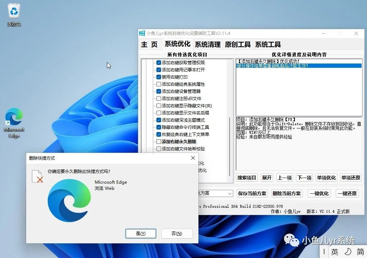The image size is (367, 258).
Task: Select the Microsoft Edge desktop shortcut
Action: pyautogui.click(x=14, y=123)
